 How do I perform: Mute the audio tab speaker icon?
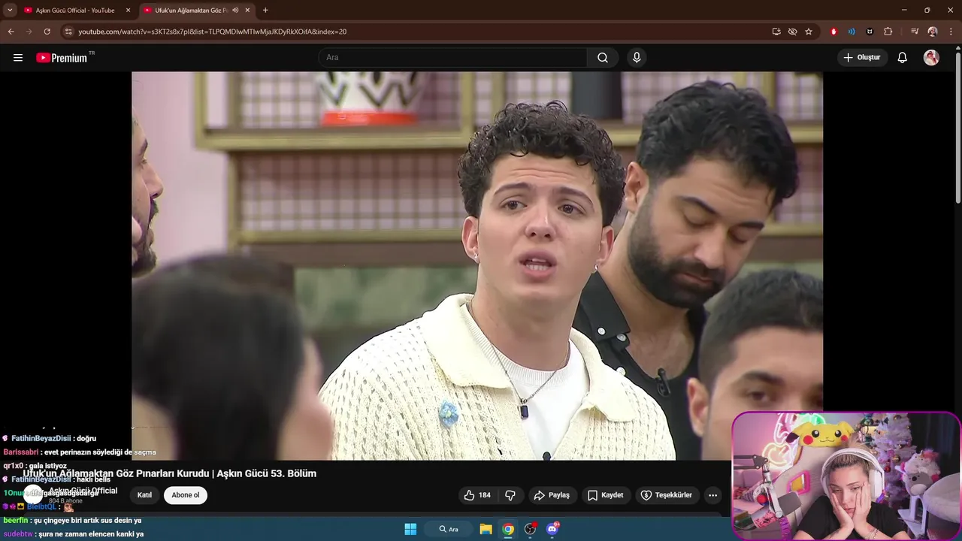[x=235, y=11]
